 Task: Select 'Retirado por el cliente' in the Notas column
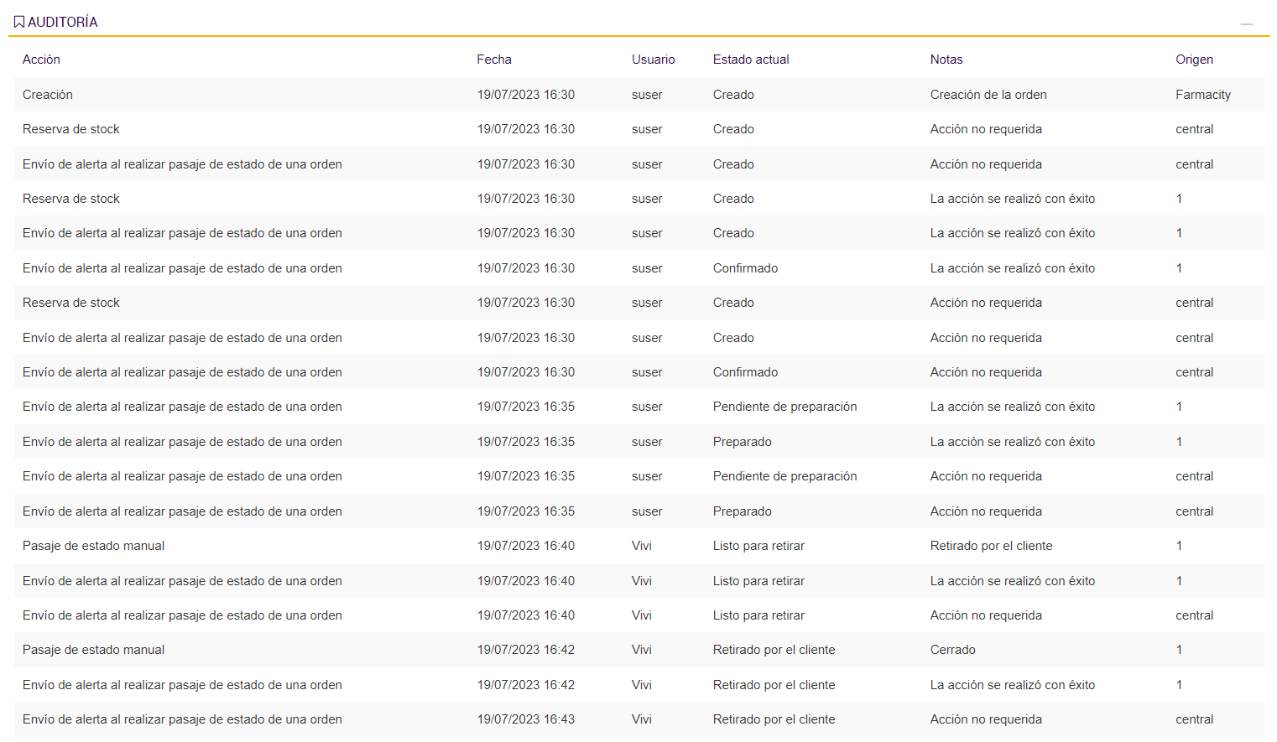[991, 546]
